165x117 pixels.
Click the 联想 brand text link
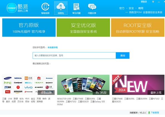tap(16, 99)
